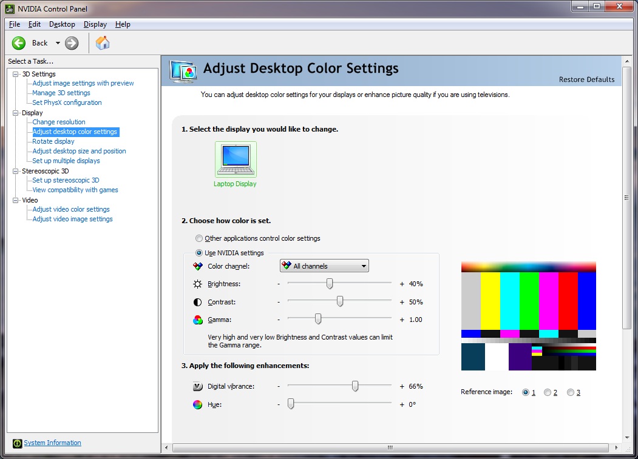Open the Color channel All channels dropdown
The height and width of the screenshot is (459, 638).
324,266
